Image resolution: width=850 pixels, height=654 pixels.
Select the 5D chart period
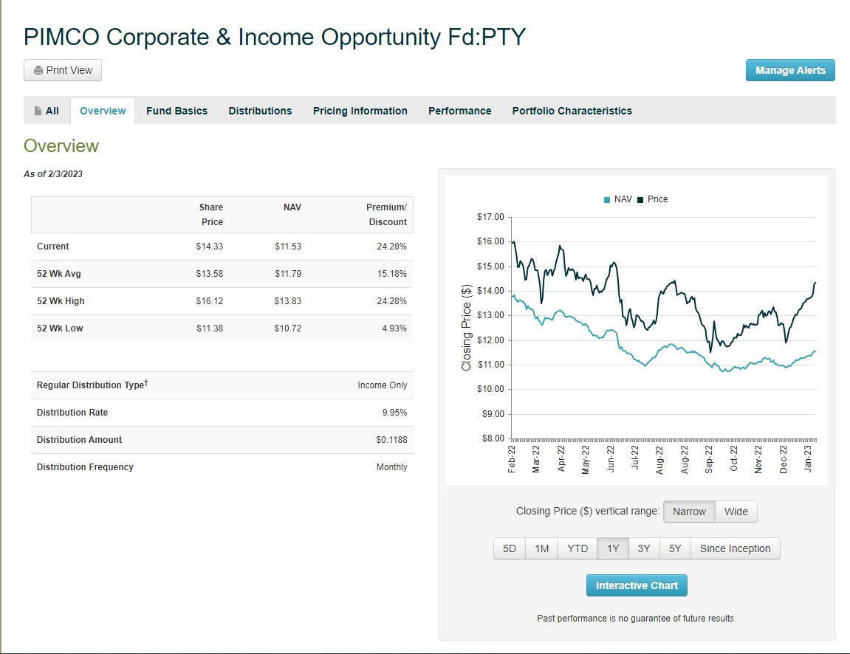509,548
